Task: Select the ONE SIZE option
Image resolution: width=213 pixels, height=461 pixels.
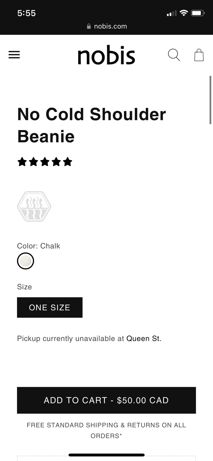Action: point(50,307)
